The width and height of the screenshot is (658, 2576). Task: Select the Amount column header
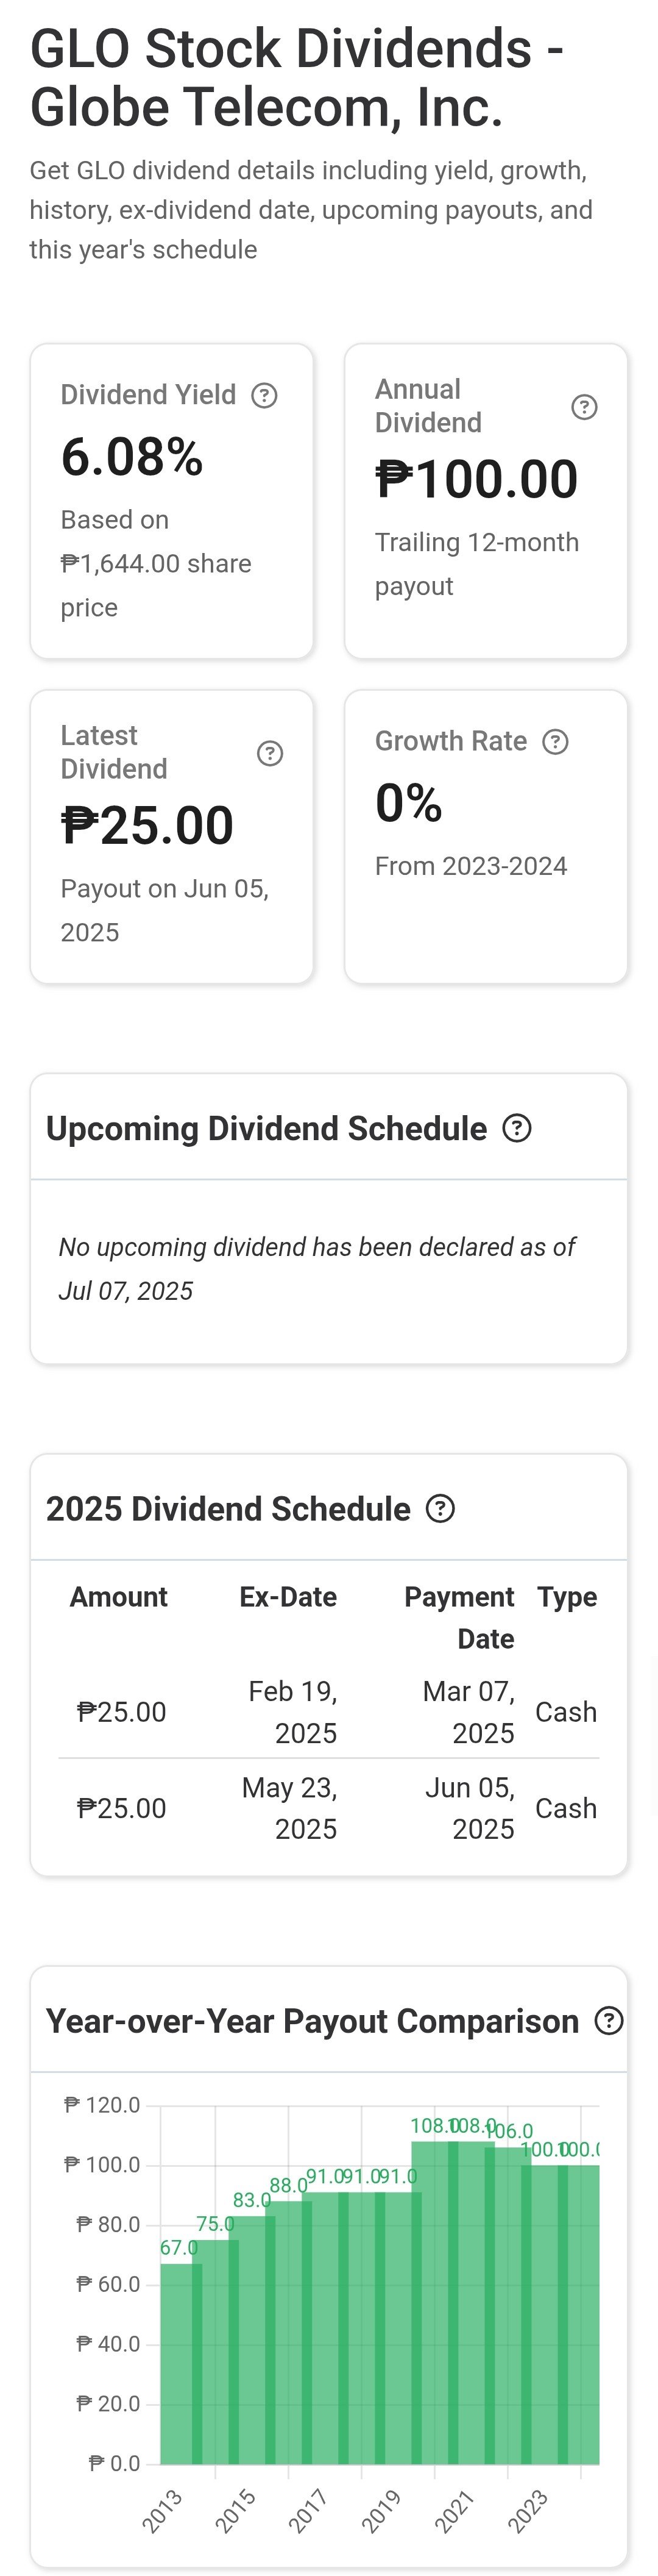click(119, 1597)
